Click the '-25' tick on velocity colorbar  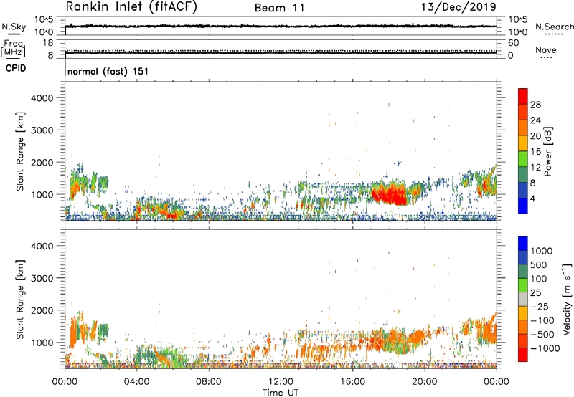pos(540,306)
